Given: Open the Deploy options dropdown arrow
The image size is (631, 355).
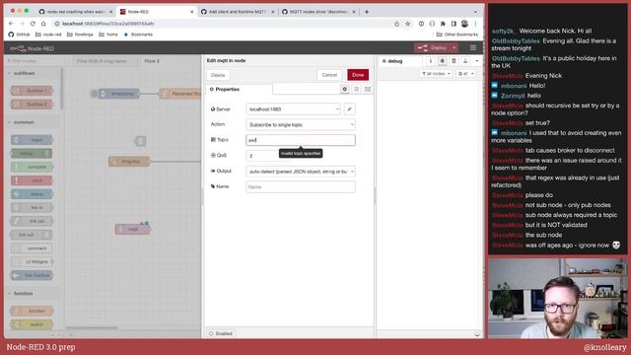Looking at the screenshot, I should tap(454, 48).
